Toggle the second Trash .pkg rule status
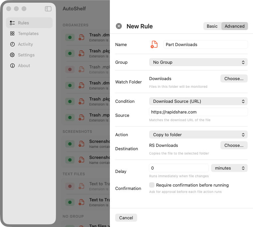Image resolution: width=253 pixels, height=227 pixels. [x=70, y=101]
